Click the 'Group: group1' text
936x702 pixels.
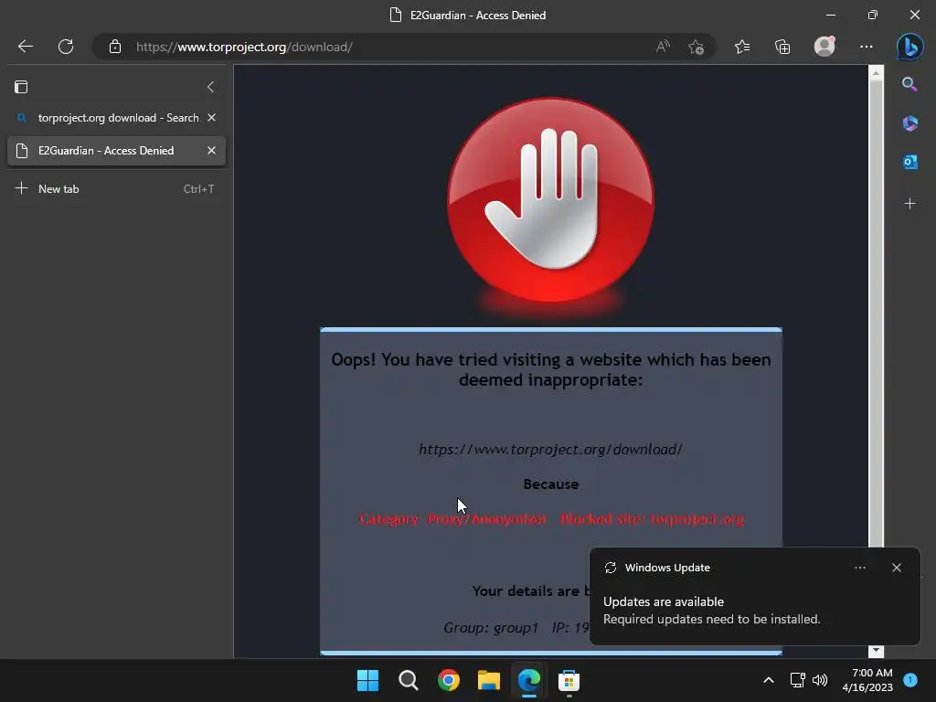[x=491, y=627]
